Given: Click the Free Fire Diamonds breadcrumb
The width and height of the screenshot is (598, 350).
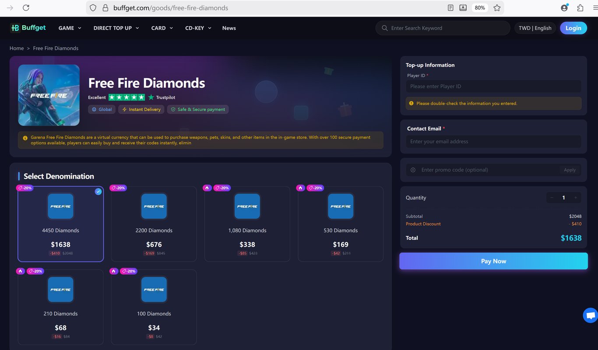Looking at the screenshot, I should coord(56,48).
